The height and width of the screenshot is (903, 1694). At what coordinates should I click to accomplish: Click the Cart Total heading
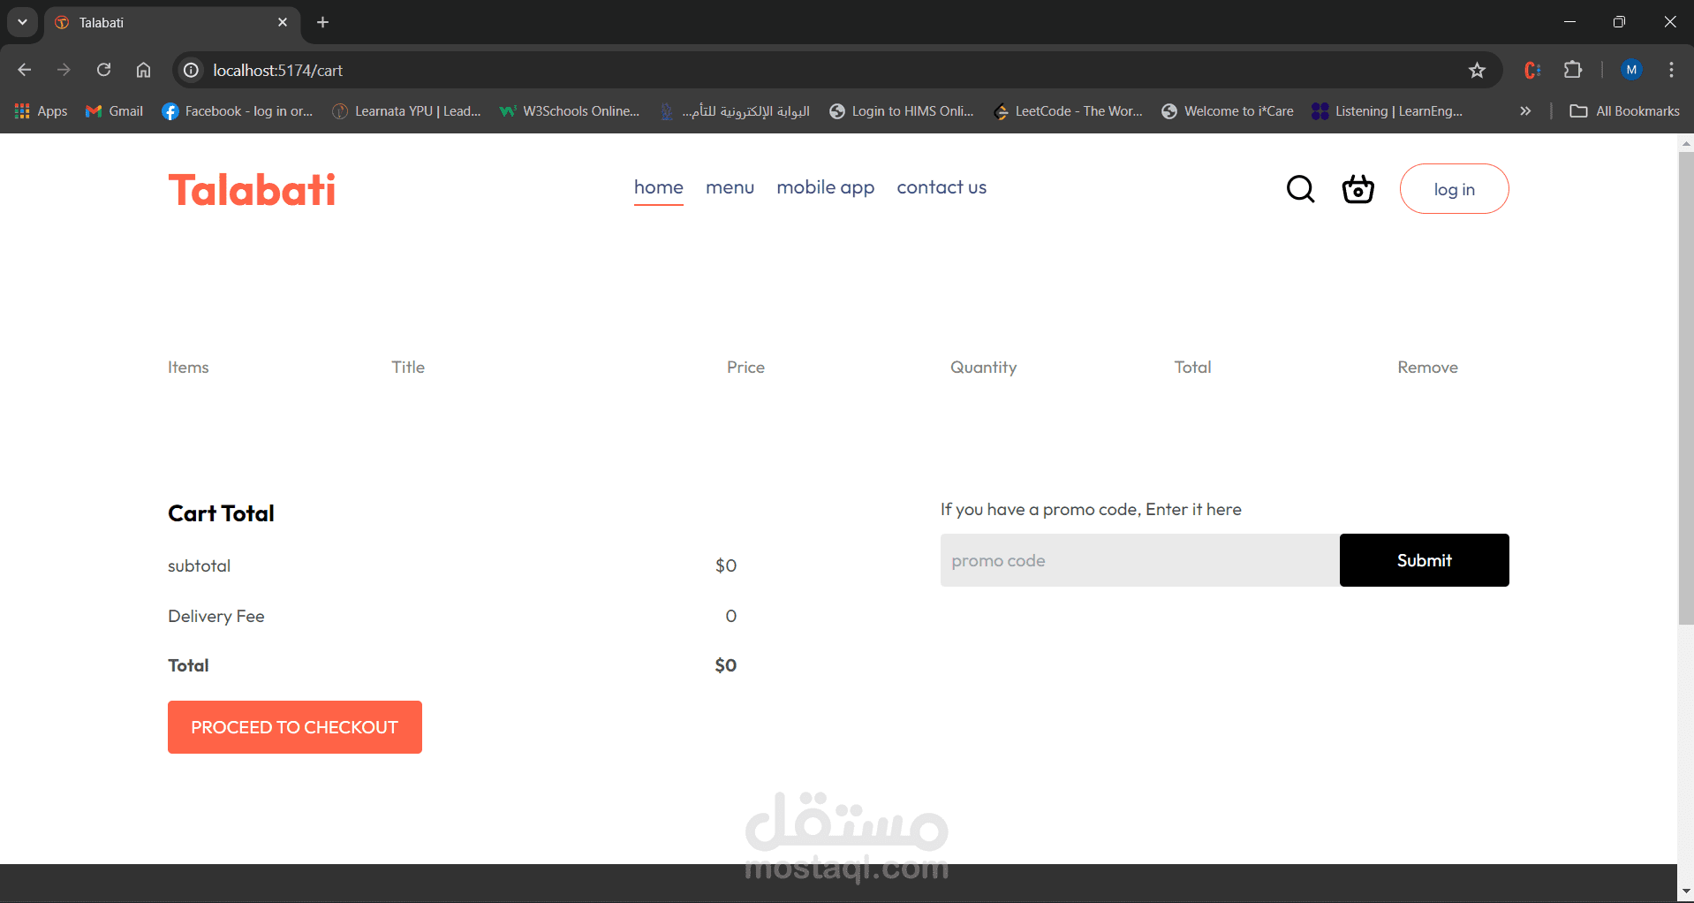click(x=221, y=513)
